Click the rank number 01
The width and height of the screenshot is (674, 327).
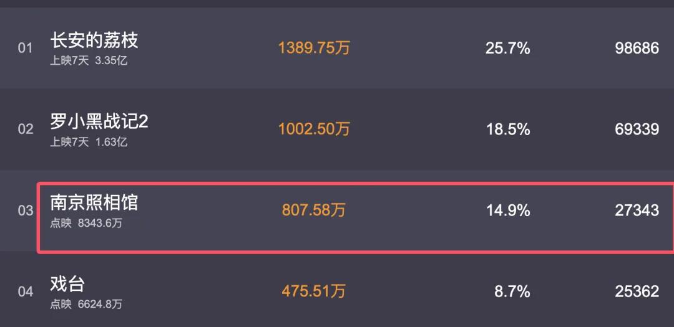(25, 48)
